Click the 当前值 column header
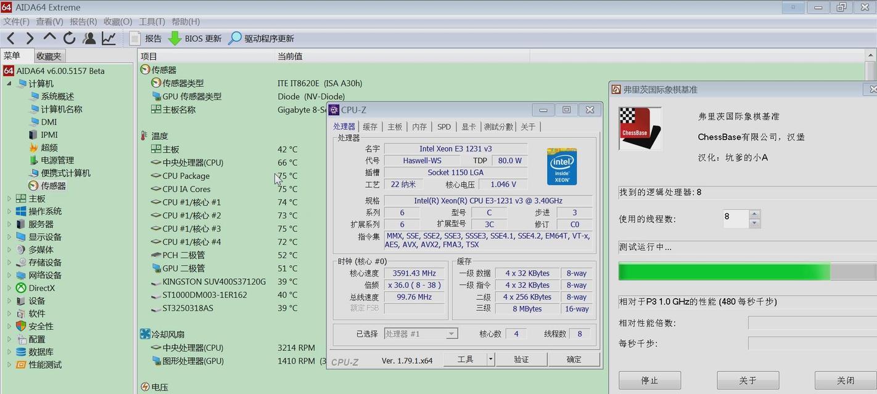877x394 pixels. (402, 56)
